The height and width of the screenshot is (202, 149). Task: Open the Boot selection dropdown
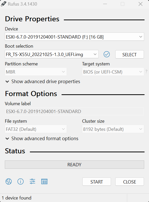[x=52, y=54]
